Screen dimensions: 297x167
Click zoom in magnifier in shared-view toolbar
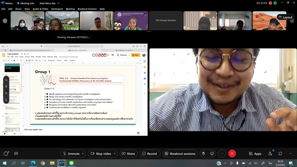(x=6, y=93)
